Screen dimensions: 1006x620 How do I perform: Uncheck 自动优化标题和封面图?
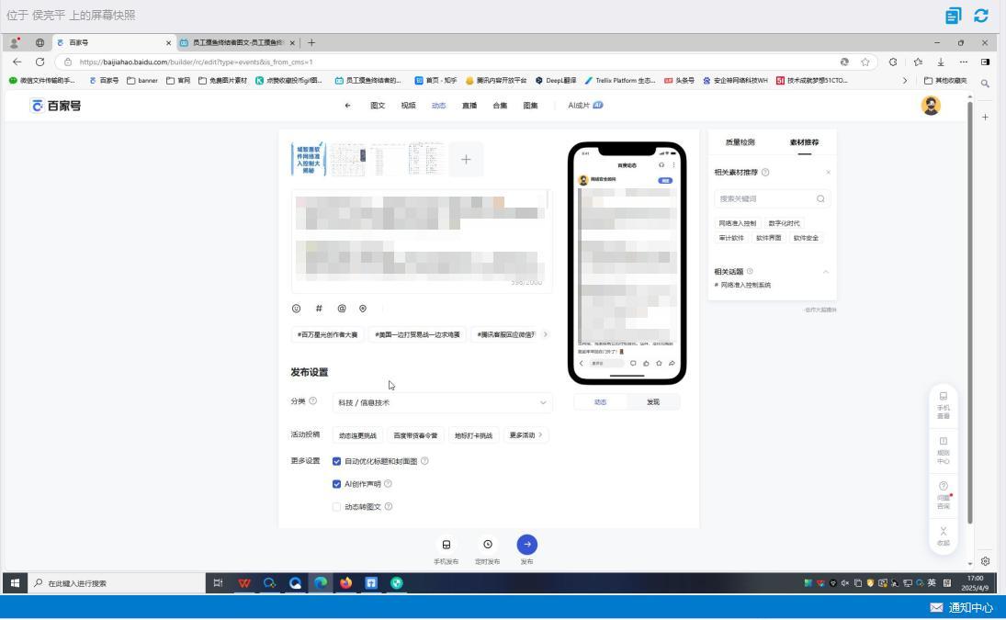point(336,461)
